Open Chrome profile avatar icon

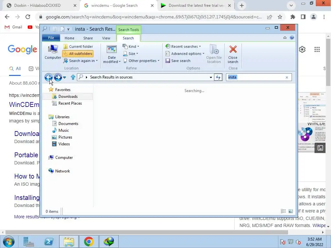314,17
